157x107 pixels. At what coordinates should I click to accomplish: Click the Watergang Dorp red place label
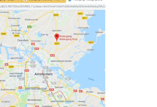tap(68, 38)
